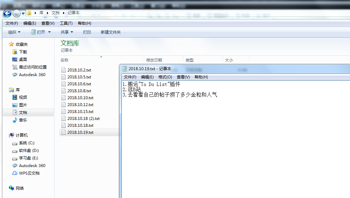Open Autodesk 360 under favorites
The image size is (350, 198).
pyautogui.click(x=32, y=75)
